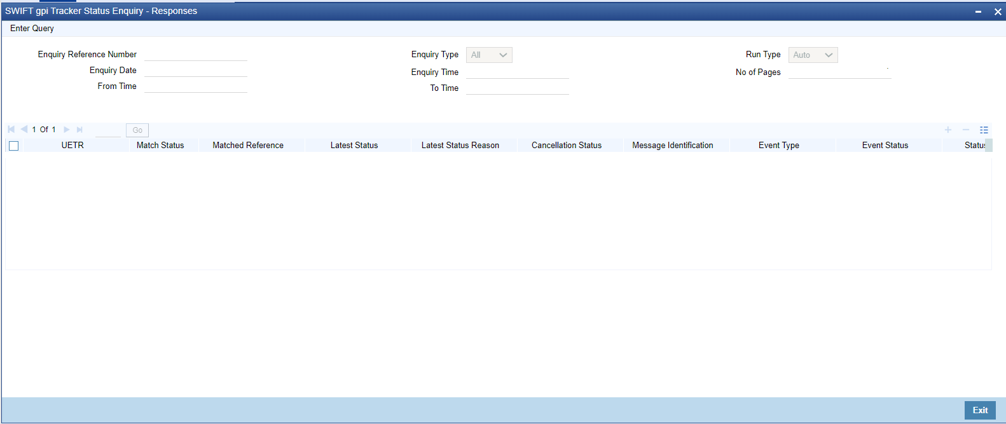
Task: Focus the Enquiry Date field
Action: [x=196, y=70]
